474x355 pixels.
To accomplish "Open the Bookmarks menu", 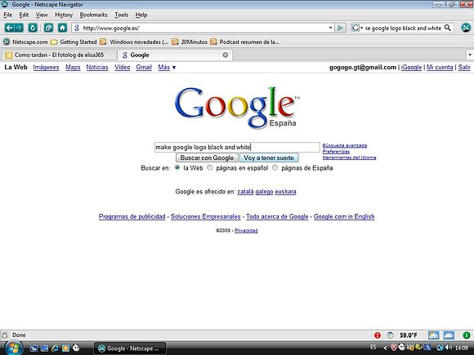I will click(93, 15).
